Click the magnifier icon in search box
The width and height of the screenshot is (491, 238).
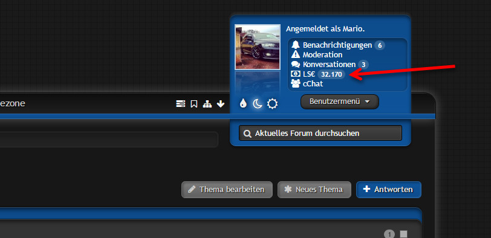[247, 133]
